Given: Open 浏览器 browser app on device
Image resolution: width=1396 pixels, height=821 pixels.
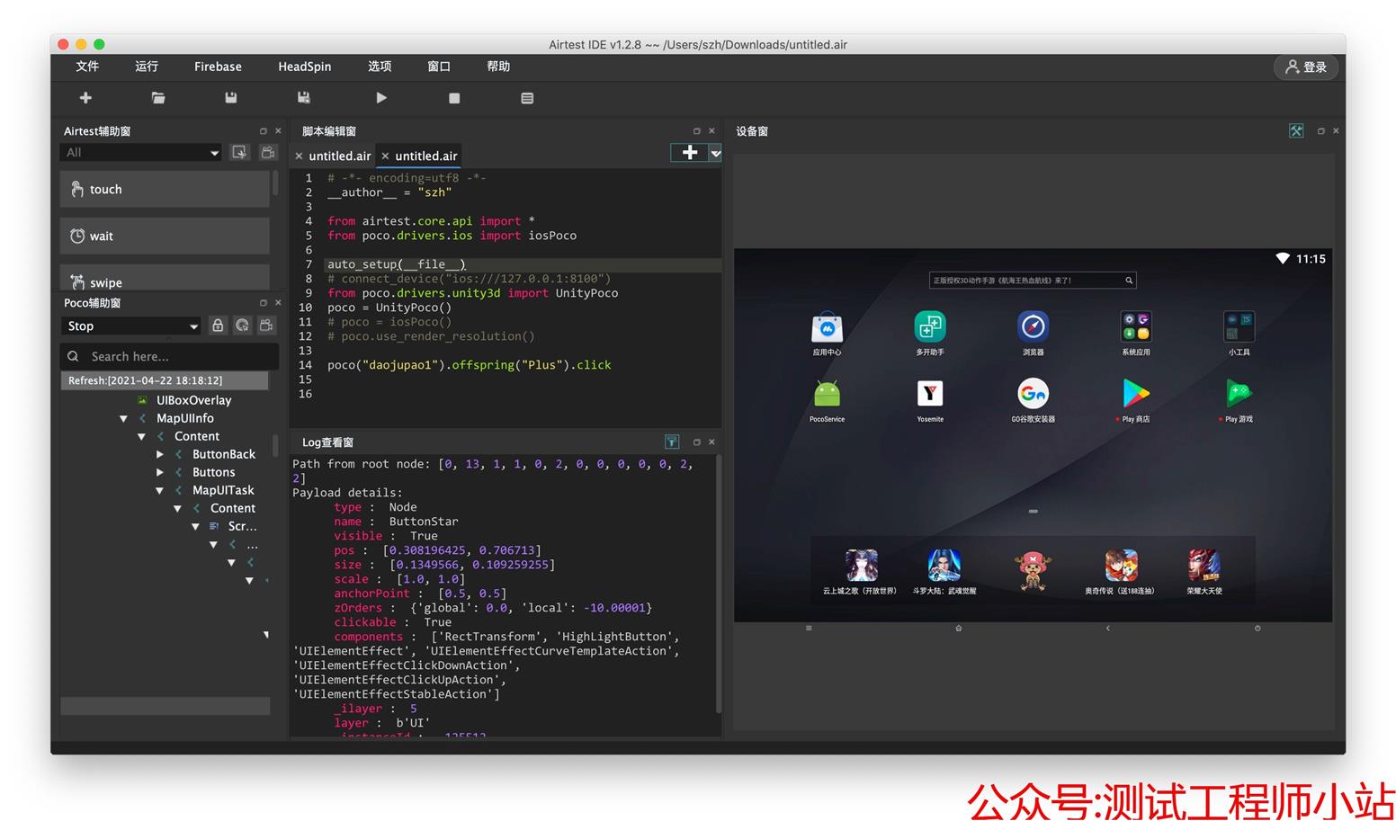Looking at the screenshot, I should coord(1033,334).
